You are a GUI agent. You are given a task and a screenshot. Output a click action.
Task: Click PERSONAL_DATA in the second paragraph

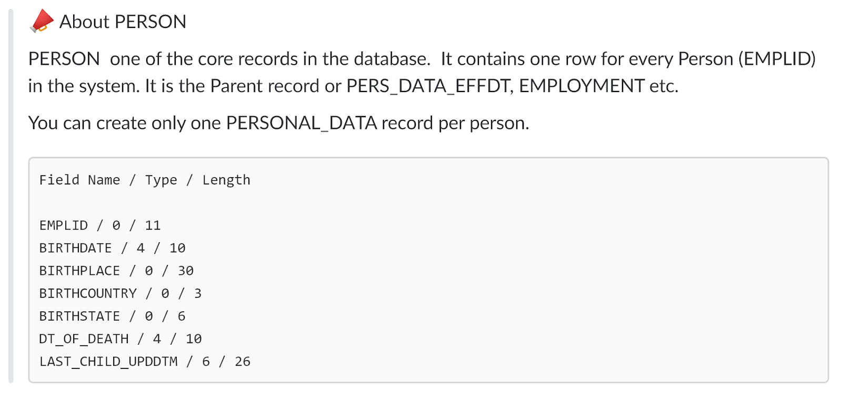pyautogui.click(x=302, y=123)
